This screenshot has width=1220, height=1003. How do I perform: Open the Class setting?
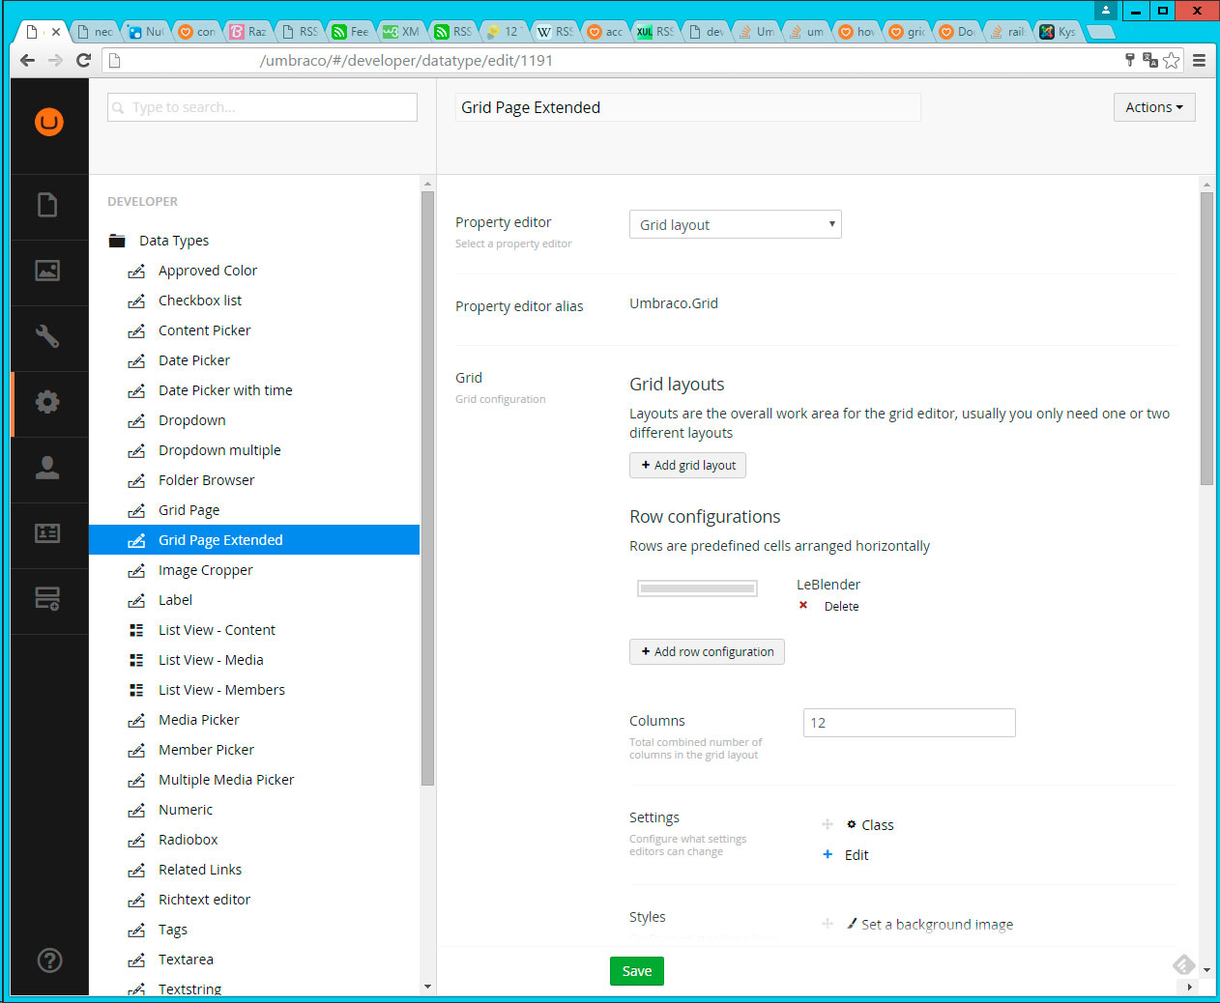(x=877, y=824)
